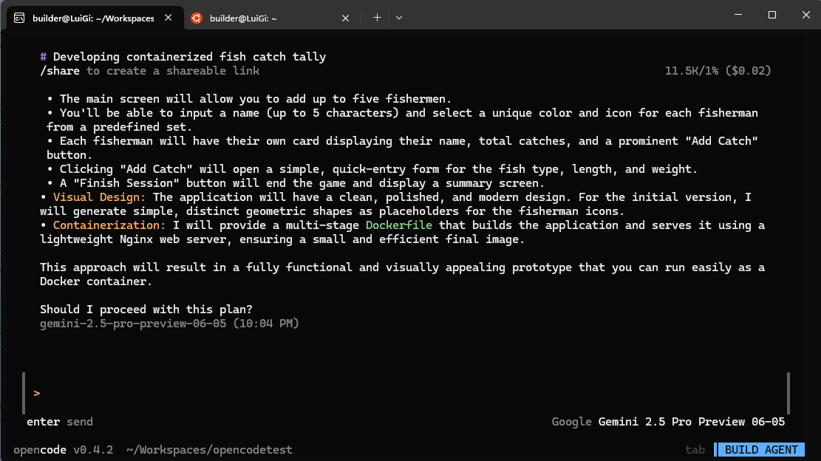Click the /share command text

coord(60,71)
